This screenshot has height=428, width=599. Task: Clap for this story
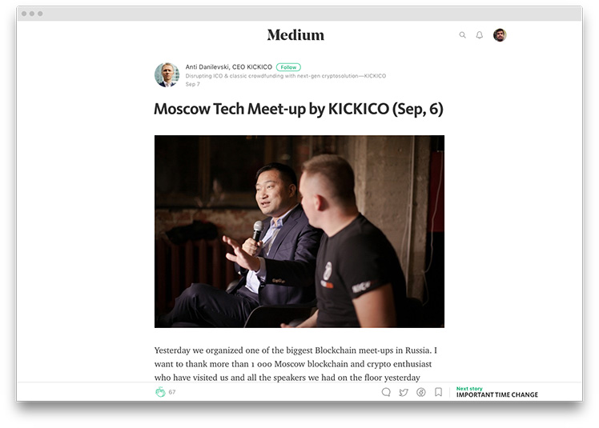[x=160, y=392]
